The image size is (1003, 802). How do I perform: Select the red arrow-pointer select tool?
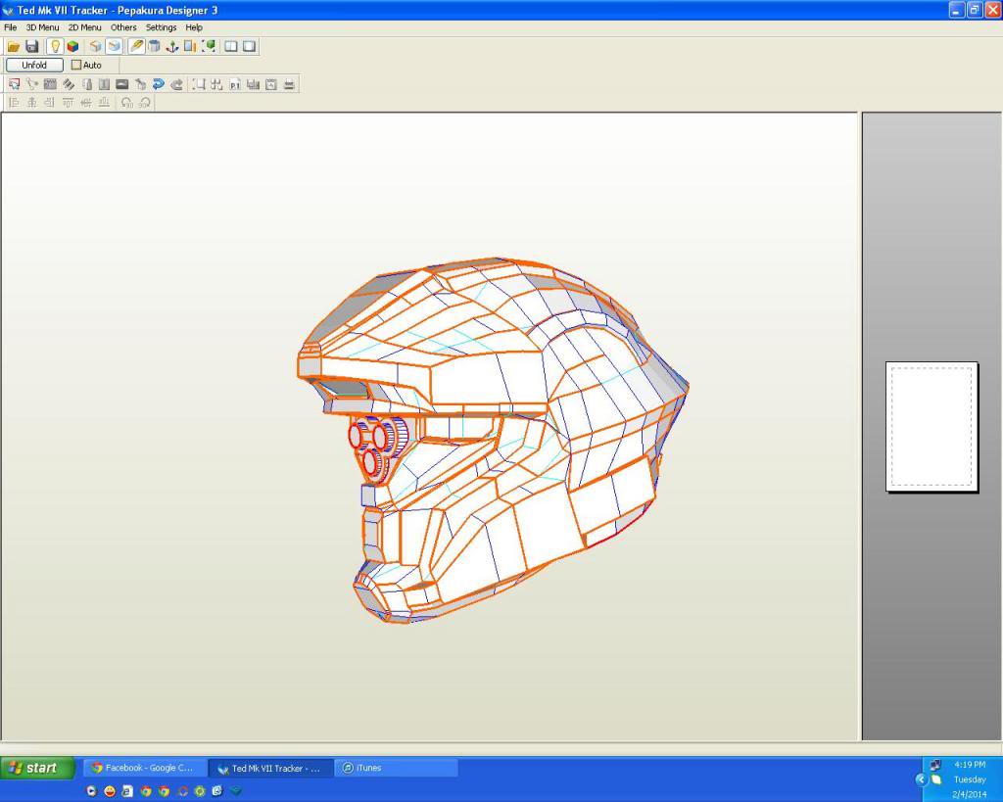click(14, 84)
